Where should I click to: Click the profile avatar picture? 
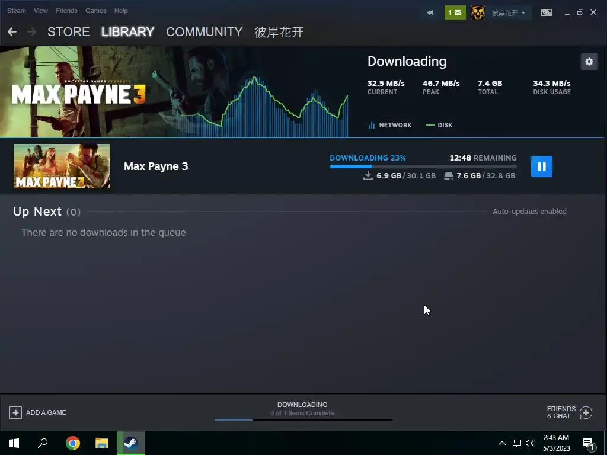(478, 12)
